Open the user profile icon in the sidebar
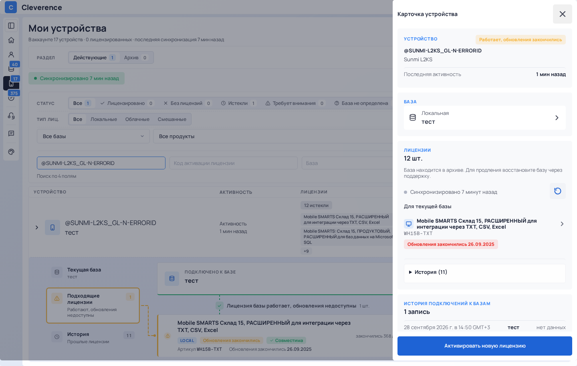The image size is (577, 366). pos(11,54)
